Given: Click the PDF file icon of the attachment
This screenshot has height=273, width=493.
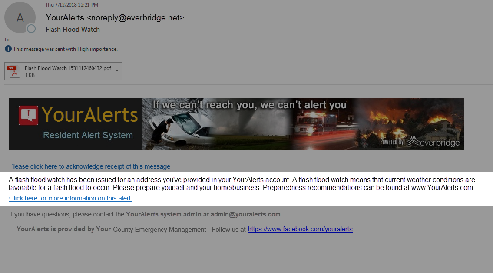Looking at the screenshot, I should [13, 71].
